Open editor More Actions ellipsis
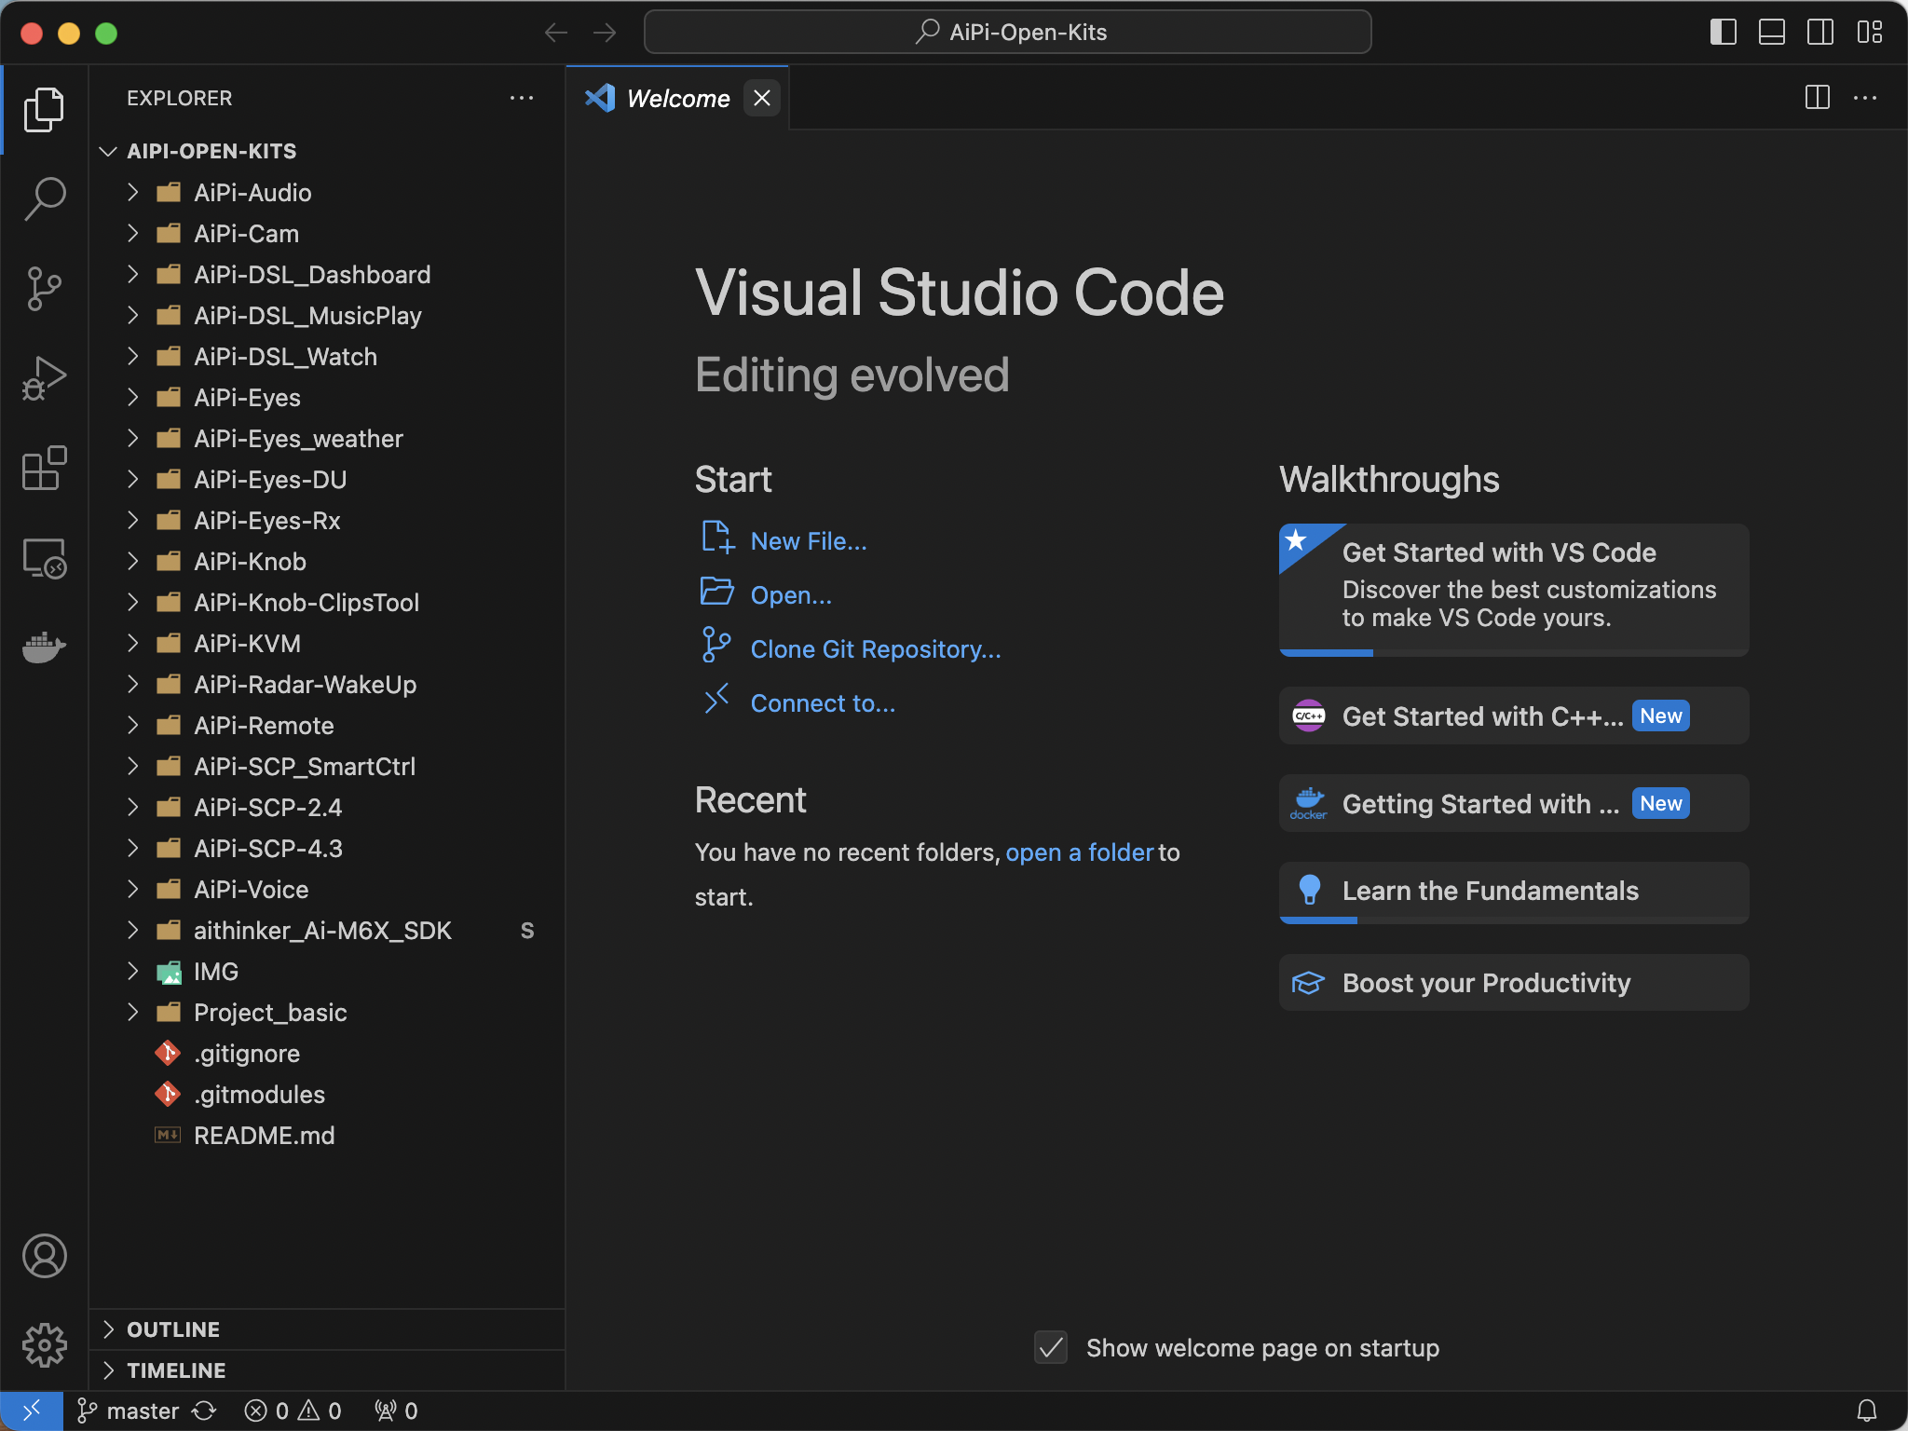 [1865, 98]
